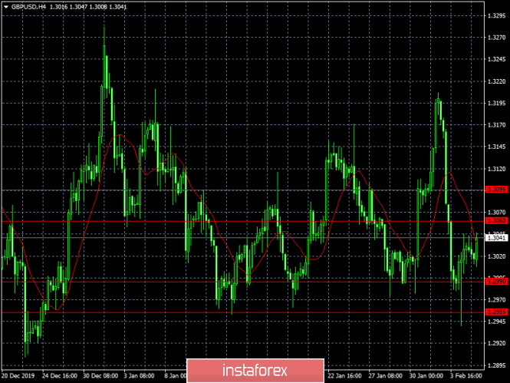The height and width of the screenshot is (383, 510).
Task: Click the 1.3295 price scale value
Action: (497, 15)
